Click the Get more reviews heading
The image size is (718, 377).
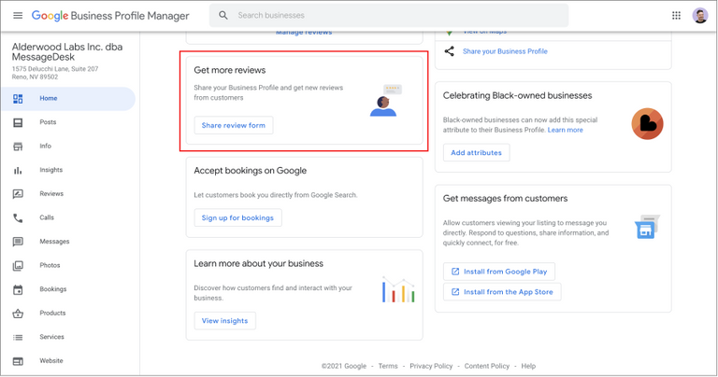pyautogui.click(x=230, y=70)
